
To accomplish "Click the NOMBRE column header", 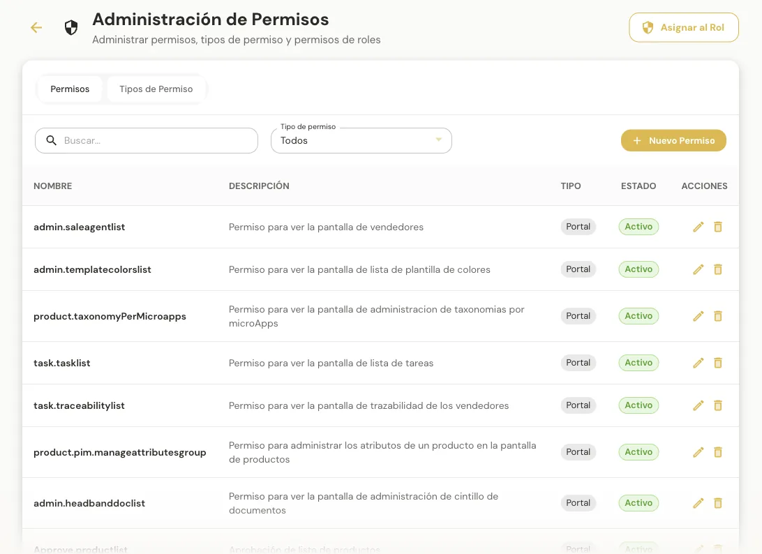I will [53, 186].
